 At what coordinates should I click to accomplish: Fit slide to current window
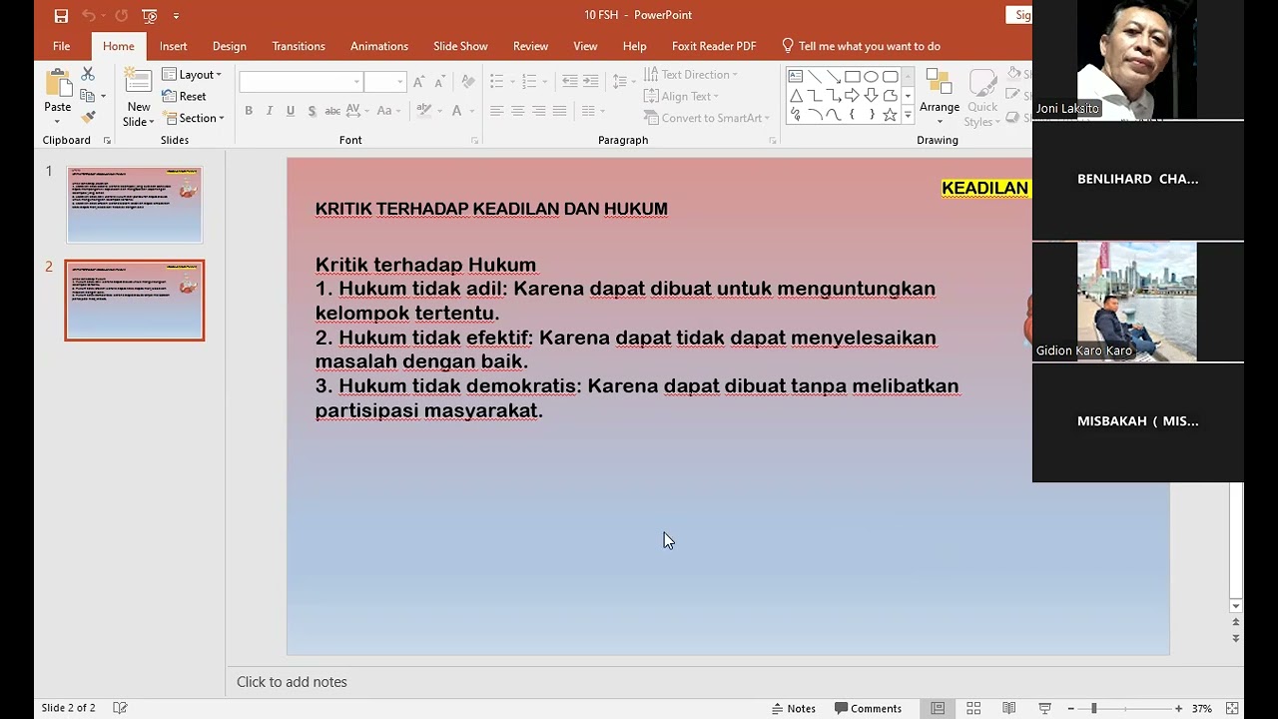pos(1231,708)
